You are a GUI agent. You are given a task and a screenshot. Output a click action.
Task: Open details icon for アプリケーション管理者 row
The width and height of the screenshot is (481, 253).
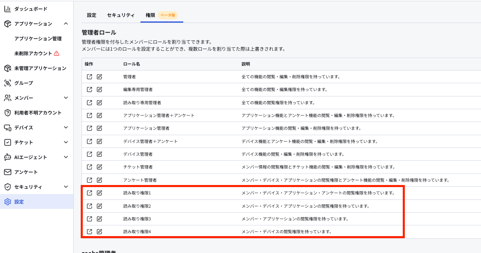pyautogui.click(x=89, y=128)
